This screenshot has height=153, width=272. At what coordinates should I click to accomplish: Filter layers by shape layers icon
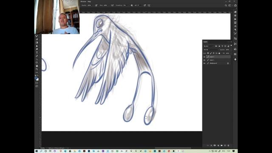coord(225,46)
